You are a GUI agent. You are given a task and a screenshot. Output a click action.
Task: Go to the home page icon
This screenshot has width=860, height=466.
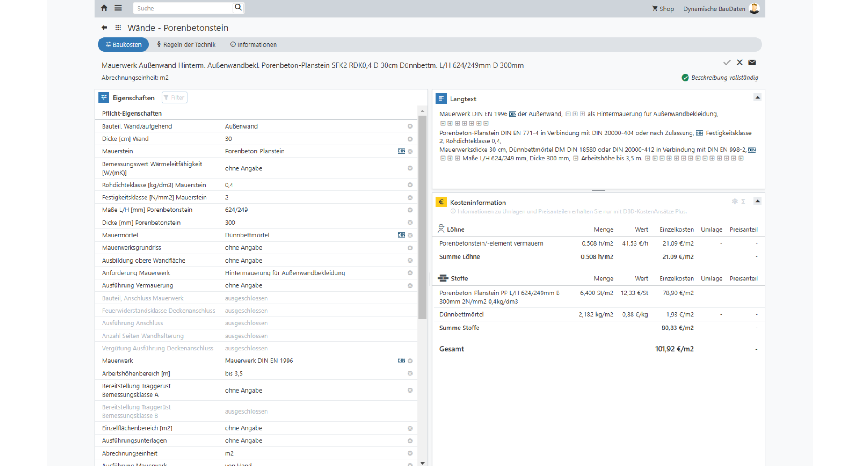click(x=104, y=8)
